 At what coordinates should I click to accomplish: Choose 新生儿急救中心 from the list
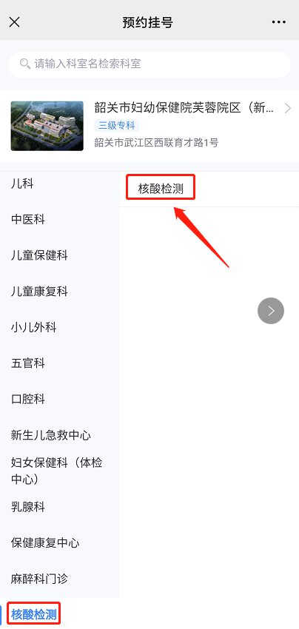pos(51,435)
